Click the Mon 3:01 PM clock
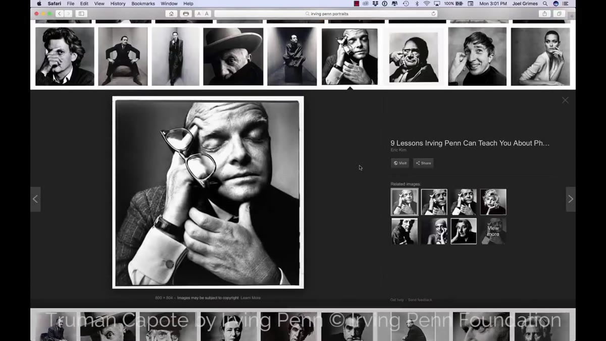 [x=492, y=4]
